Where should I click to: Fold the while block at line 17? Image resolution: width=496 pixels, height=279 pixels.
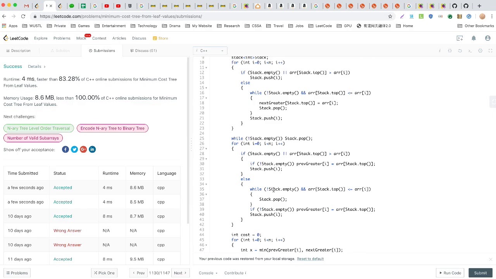click(x=207, y=98)
